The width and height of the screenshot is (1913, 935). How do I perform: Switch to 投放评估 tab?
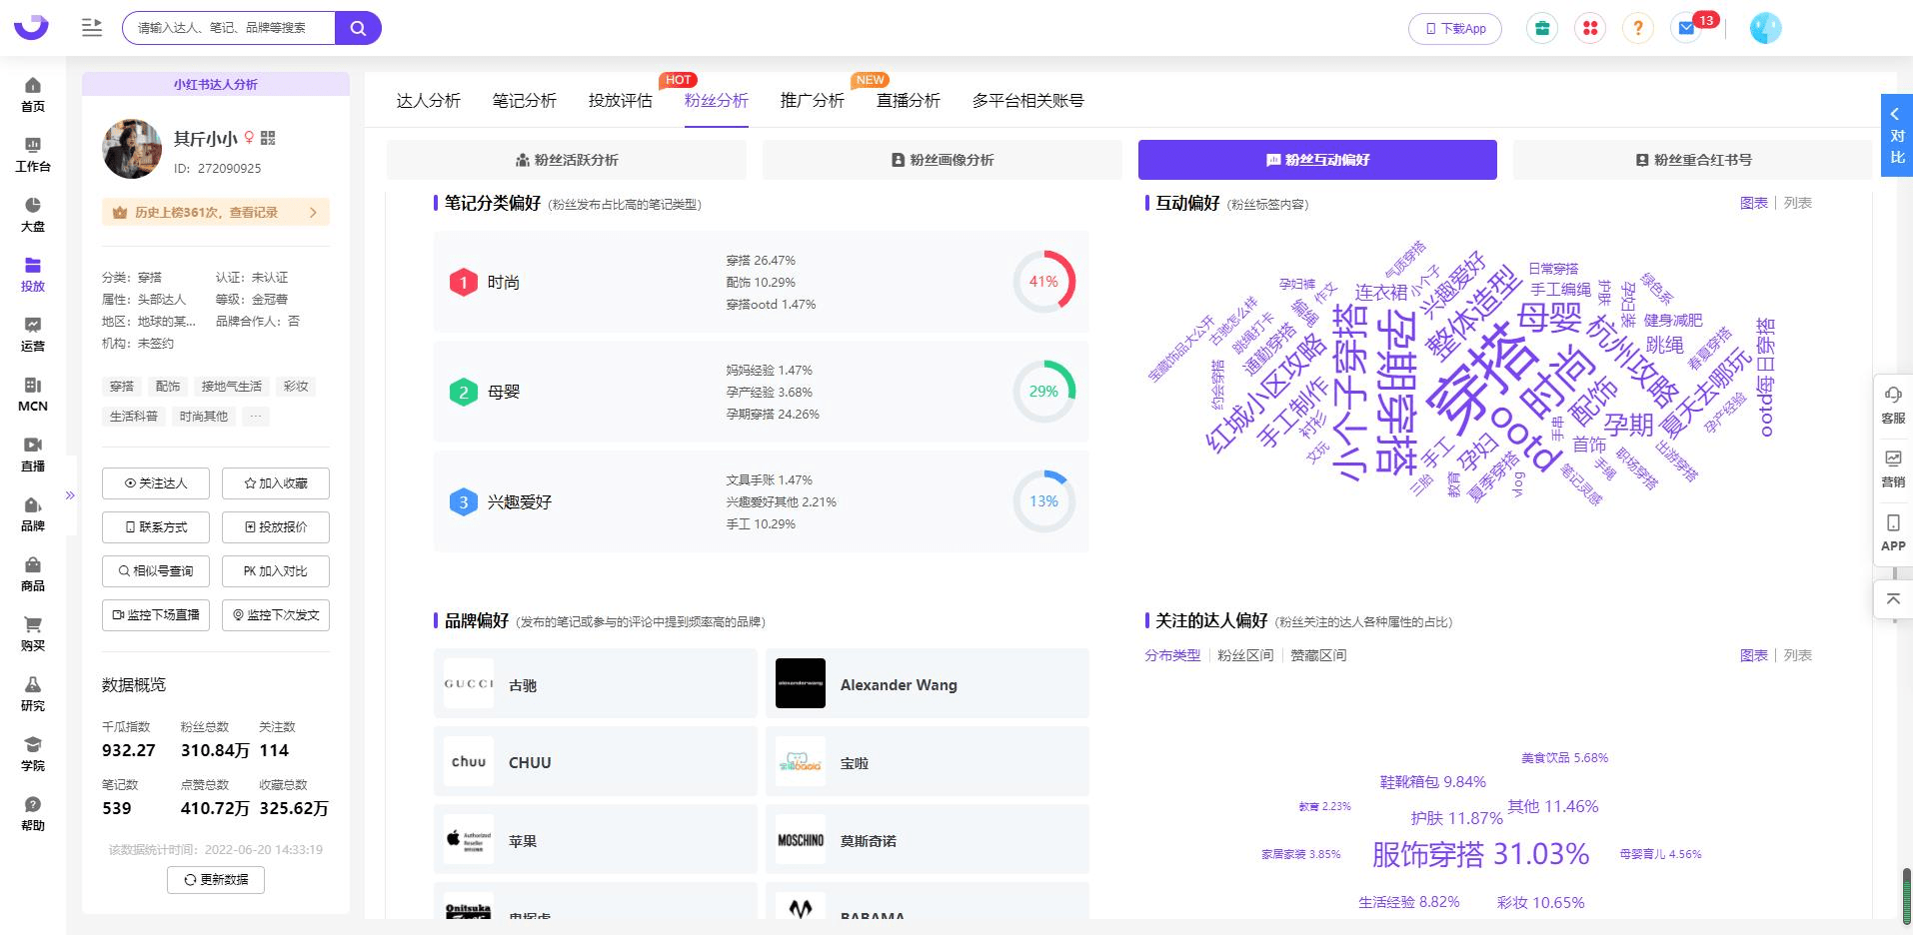coord(620,101)
